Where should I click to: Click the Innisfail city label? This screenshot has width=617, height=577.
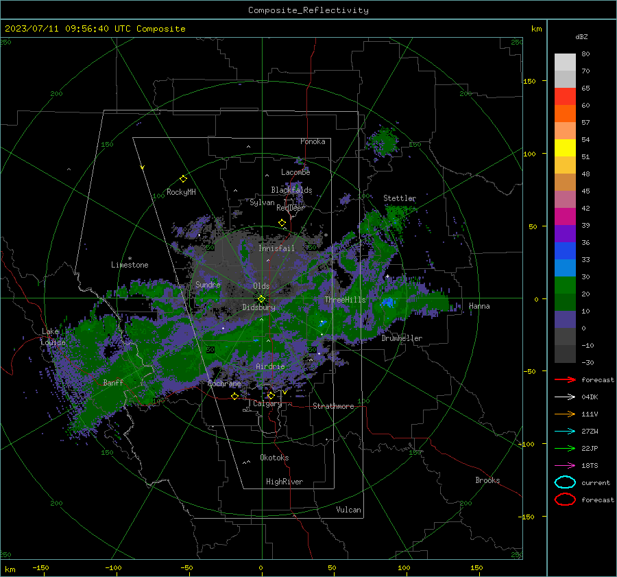(x=277, y=248)
